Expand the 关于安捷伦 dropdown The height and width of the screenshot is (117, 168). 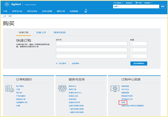118,3
